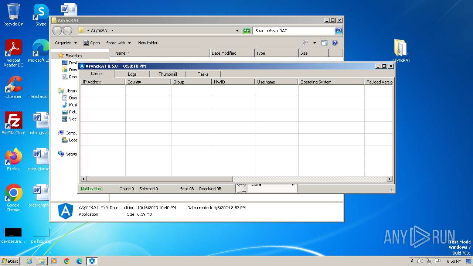Screen dimensions: 473x266
Task: Sort by HWID column header
Action: [x=233, y=82]
